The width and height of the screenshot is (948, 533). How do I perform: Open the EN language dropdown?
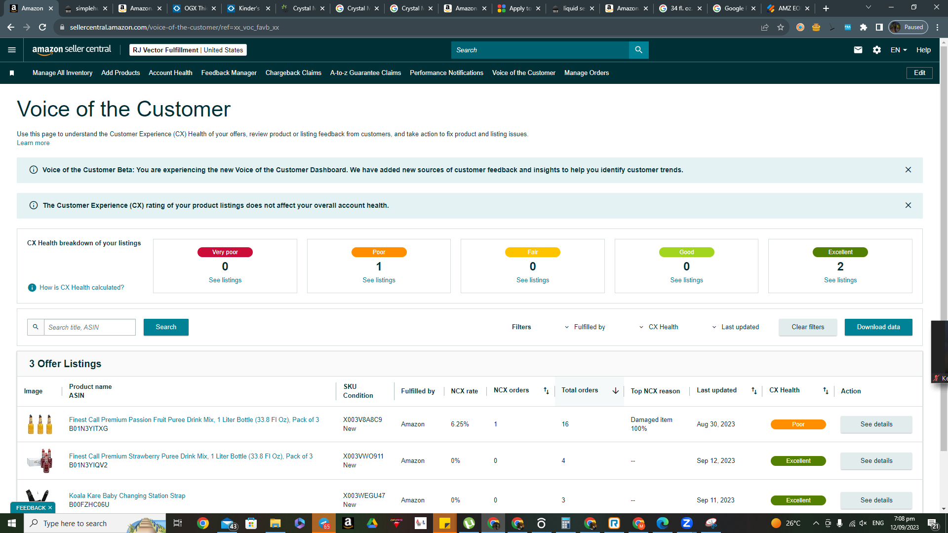(x=899, y=50)
